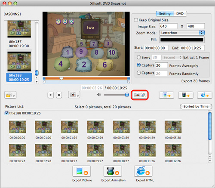This screenshot has height=188, width=215.
Task: Select picture thumbnail at 00:00:09:27
Action: pos(95,150)
